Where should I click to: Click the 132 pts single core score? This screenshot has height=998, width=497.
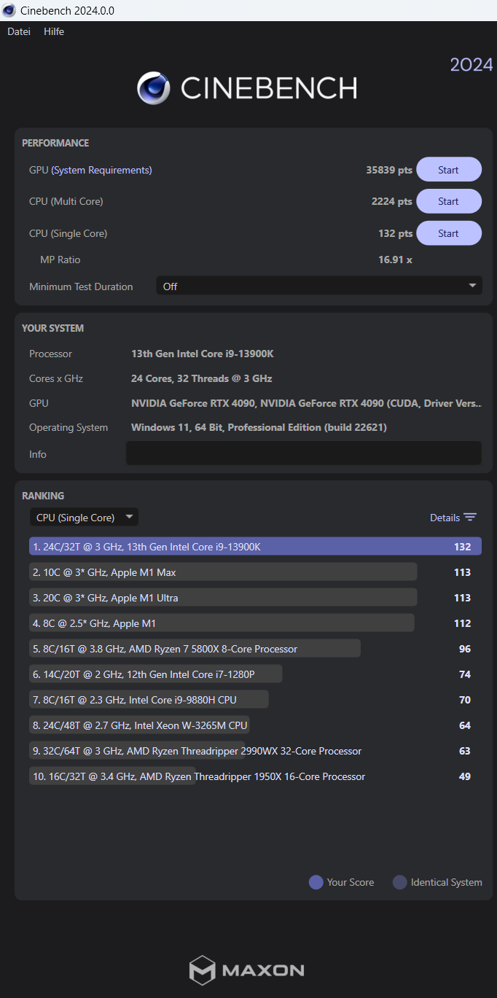click(396, 233)
